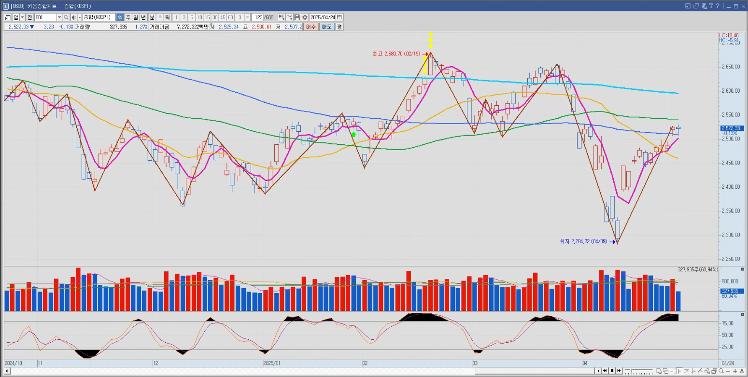
Task: Click the T font icon in title bar
Action: (712, 6)
